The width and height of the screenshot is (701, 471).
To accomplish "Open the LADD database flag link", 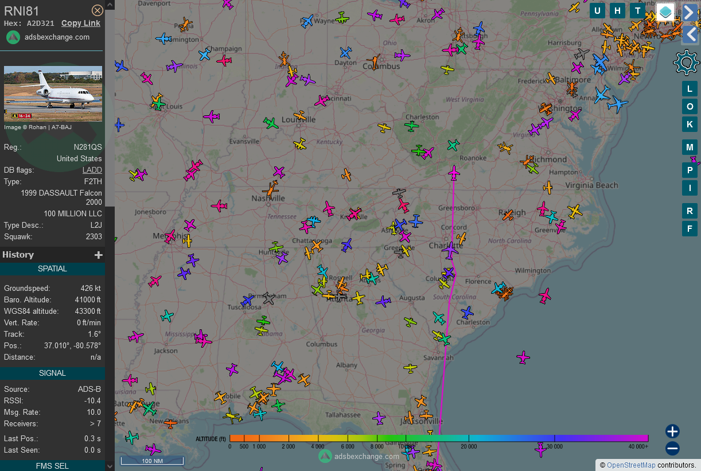I will (x=92, y=170).
